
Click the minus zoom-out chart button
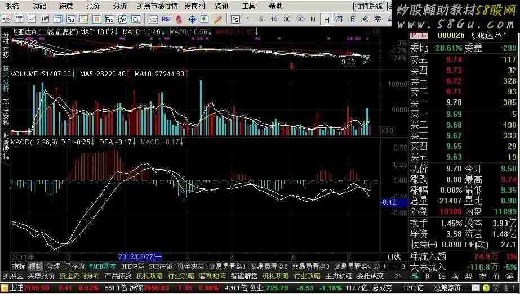393,266
